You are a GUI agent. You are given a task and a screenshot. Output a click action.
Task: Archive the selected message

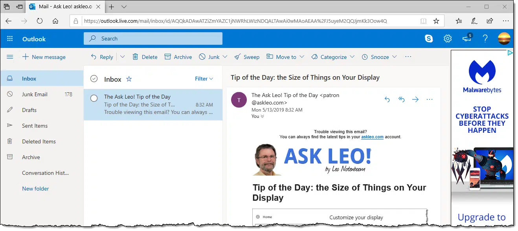coord(178,57)
